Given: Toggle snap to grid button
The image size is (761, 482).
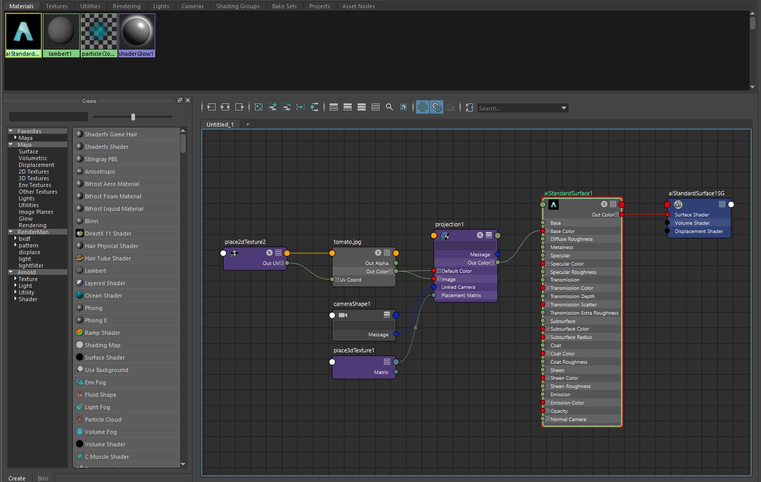Looking at the screenshot, I should coord(437,107).
